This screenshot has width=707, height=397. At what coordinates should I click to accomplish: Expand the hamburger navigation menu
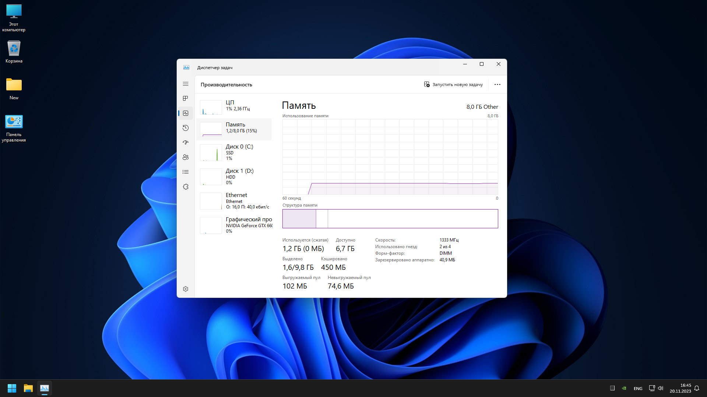[186, 84]
